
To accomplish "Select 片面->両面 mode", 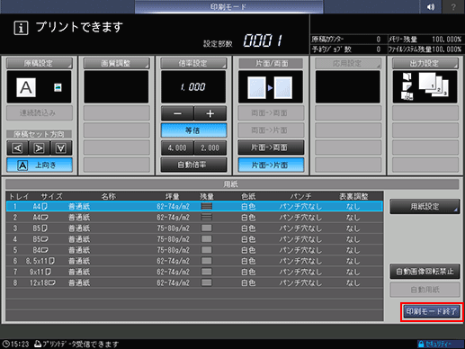I will coord(271,148).
